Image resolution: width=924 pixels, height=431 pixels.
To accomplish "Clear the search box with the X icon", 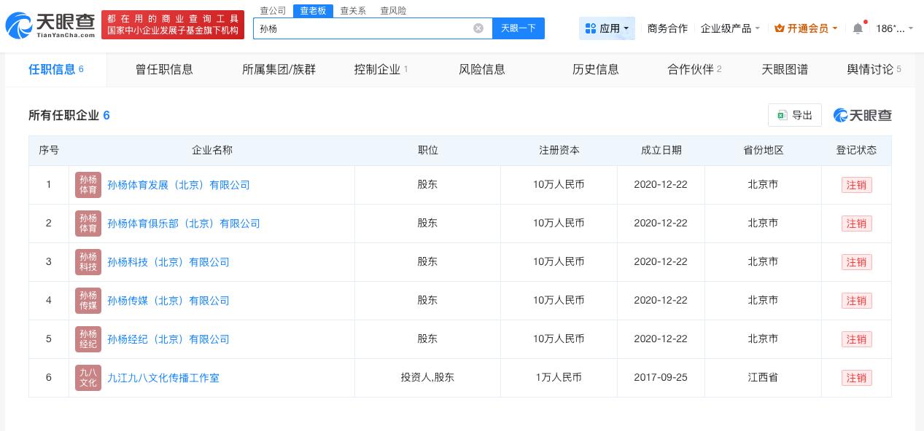I will tap(478, 28).
